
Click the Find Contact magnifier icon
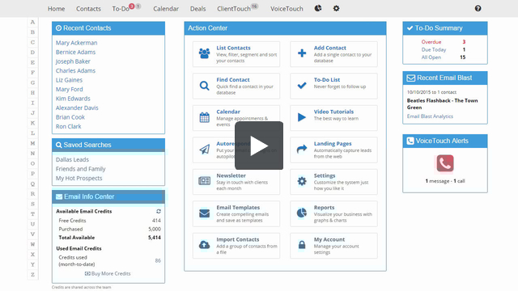point(204,86)
